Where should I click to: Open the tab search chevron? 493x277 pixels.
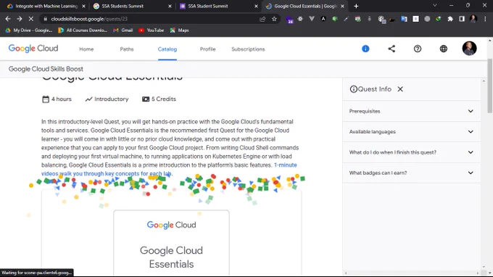point(434,5)
